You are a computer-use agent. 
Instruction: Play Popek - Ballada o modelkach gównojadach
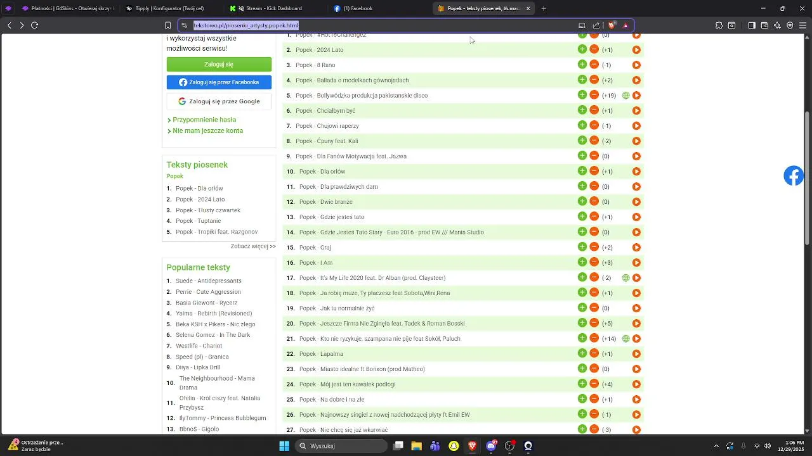636,80
